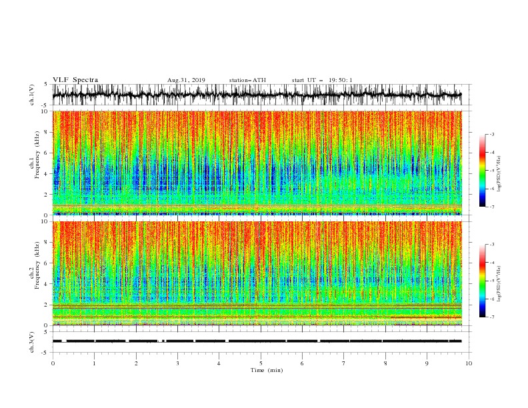This screenshot has height=408, width=528.
Task: Click the 'VLF Spectra' title text
Action: click(x=75, y=80)
